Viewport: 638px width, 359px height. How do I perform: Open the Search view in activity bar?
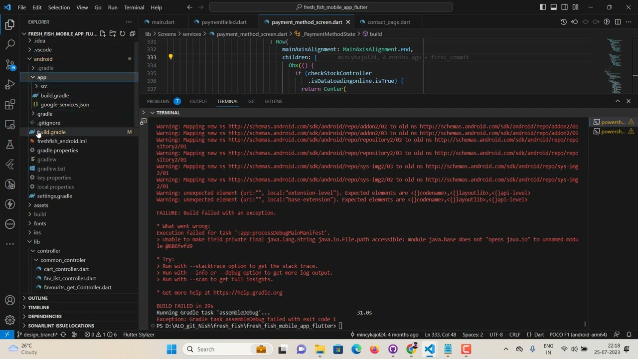(10, 44)
